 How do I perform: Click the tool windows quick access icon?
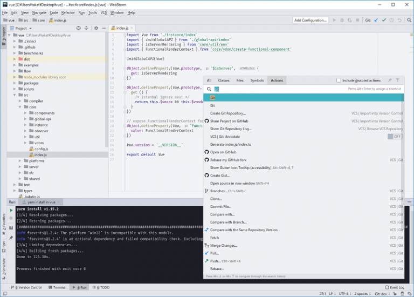coord(5,294)
